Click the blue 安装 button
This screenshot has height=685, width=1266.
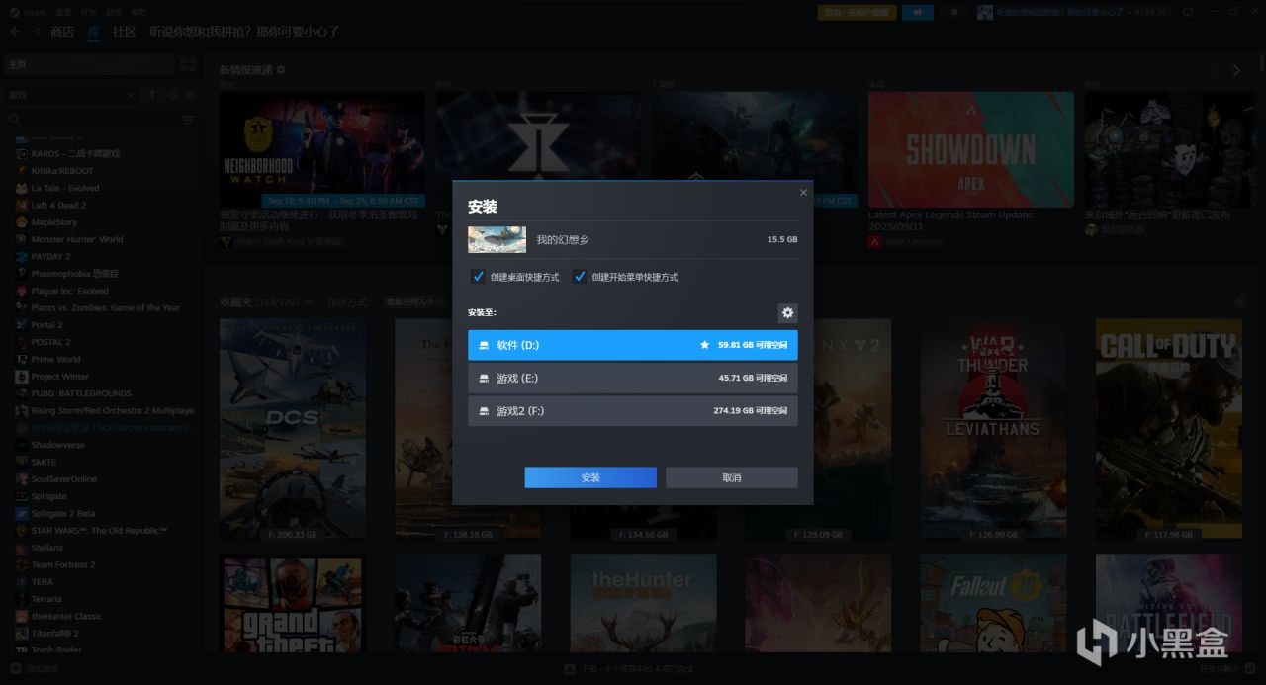tap(590, 477)
